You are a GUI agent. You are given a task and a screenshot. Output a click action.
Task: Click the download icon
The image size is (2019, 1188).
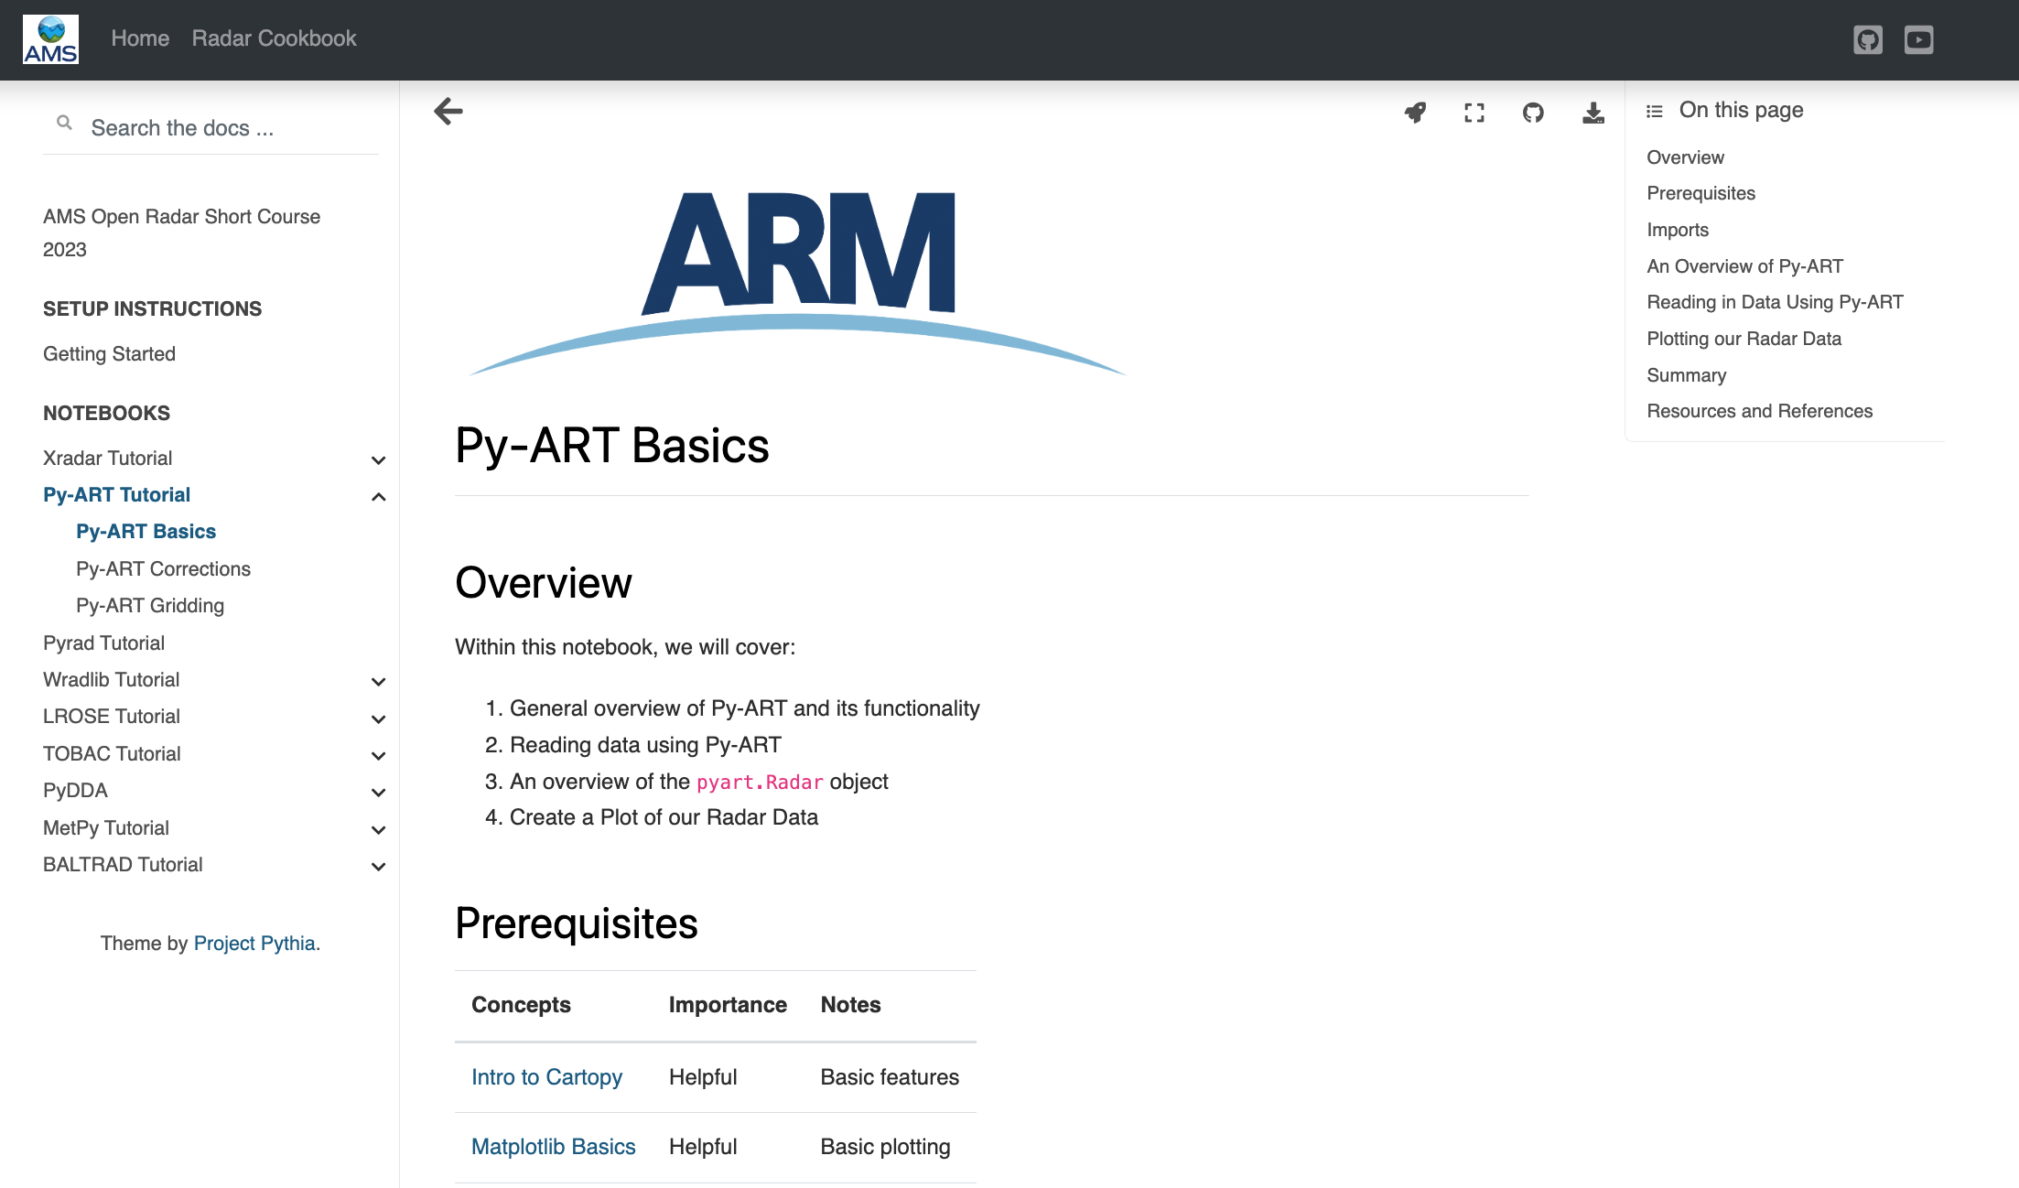[1593, 113]
